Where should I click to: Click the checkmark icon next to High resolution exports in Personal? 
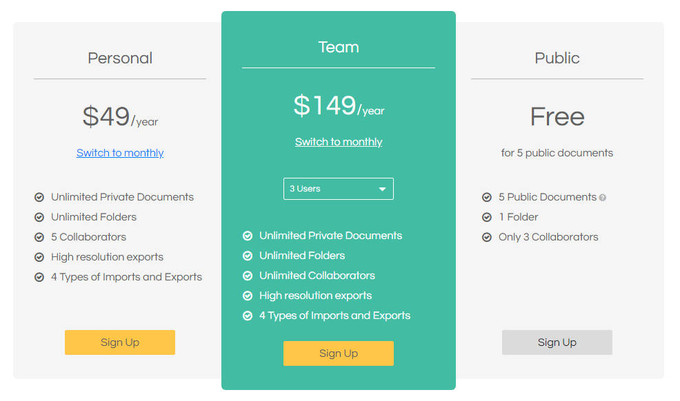[x=39, y=256]
